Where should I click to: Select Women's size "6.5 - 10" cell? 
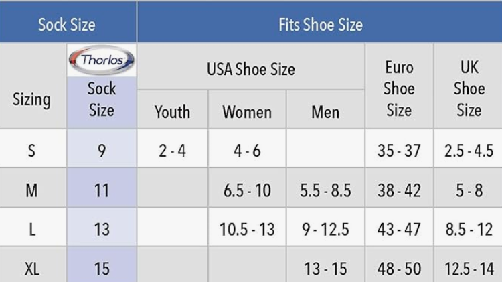click(x=247, y=190)
